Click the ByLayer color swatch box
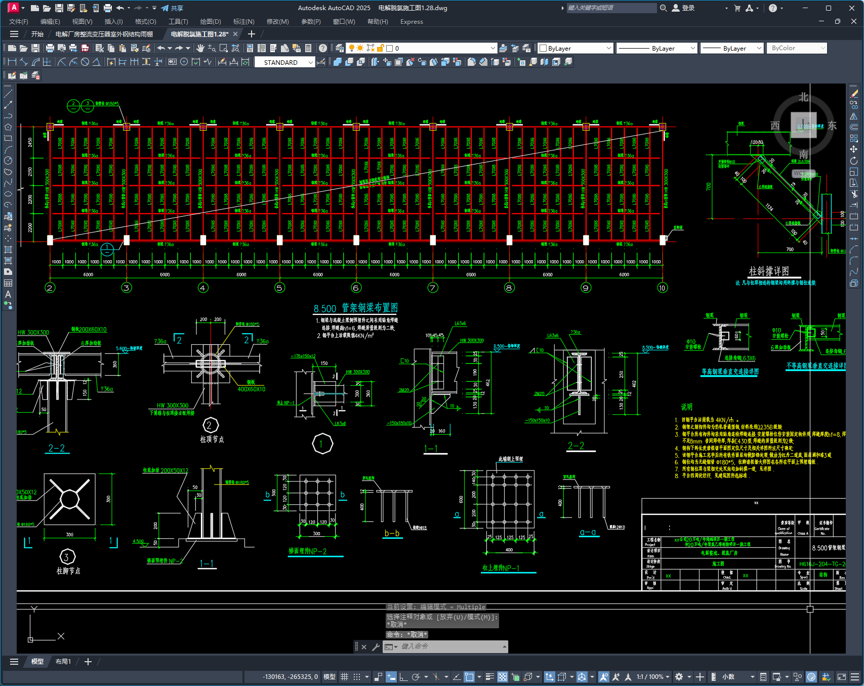 [x=543, y=48]
